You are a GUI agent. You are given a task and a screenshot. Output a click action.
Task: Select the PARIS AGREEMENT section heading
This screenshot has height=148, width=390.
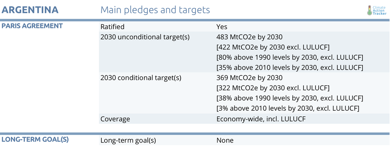(32, 26)
